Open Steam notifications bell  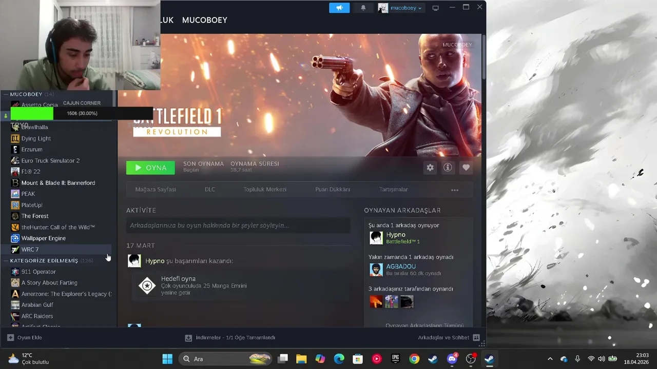point(363,8)
